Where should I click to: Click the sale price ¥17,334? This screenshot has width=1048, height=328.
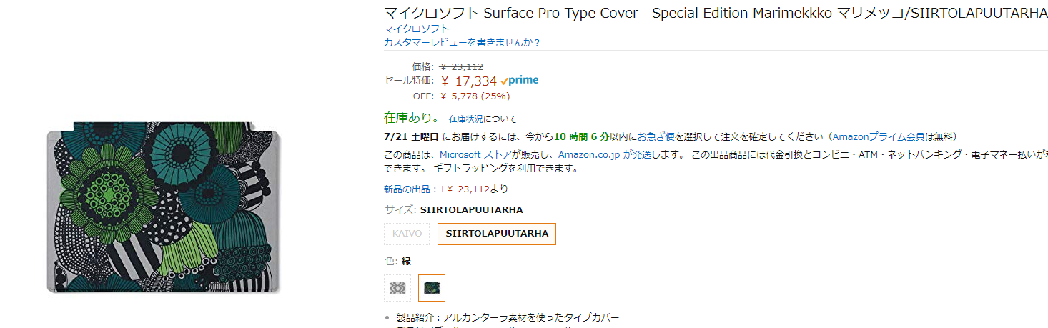click(x=468, y=81)
